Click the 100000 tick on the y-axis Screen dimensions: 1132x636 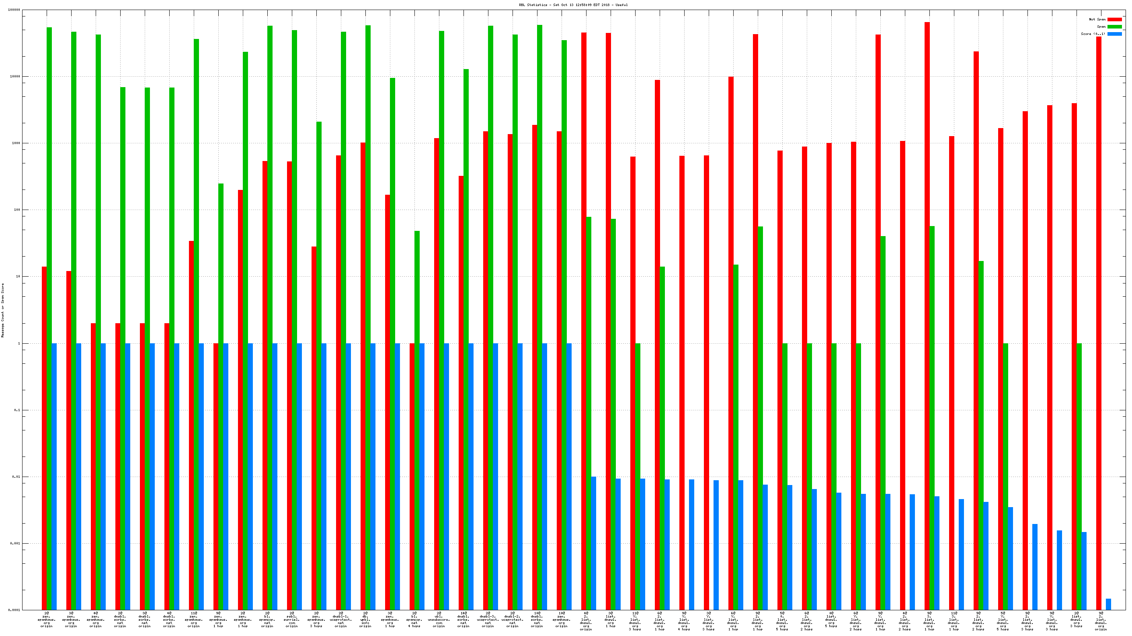pos(14,10)
